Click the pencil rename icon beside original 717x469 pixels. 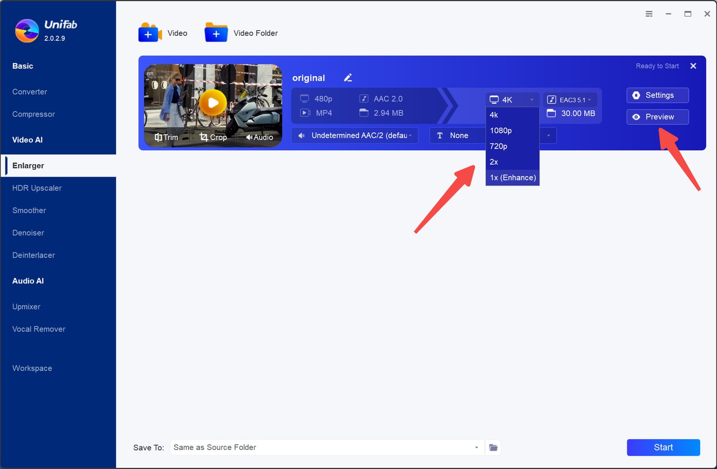[348, 78]
